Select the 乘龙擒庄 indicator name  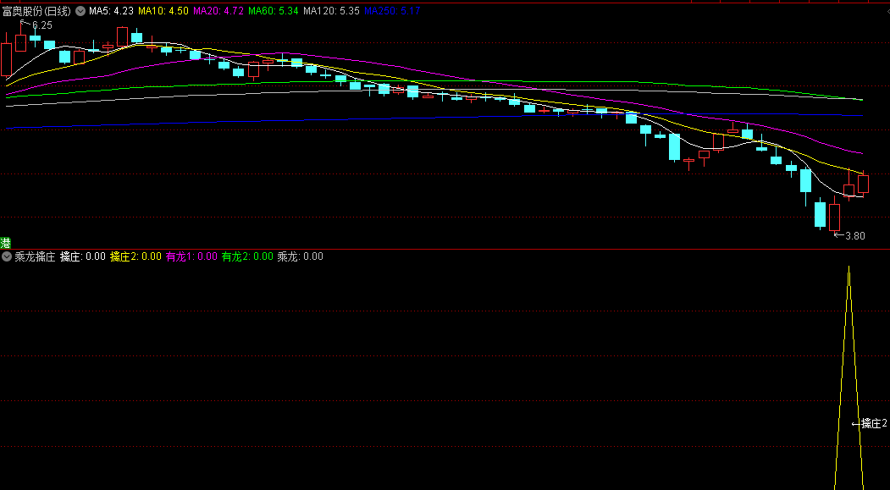[35, 256]
